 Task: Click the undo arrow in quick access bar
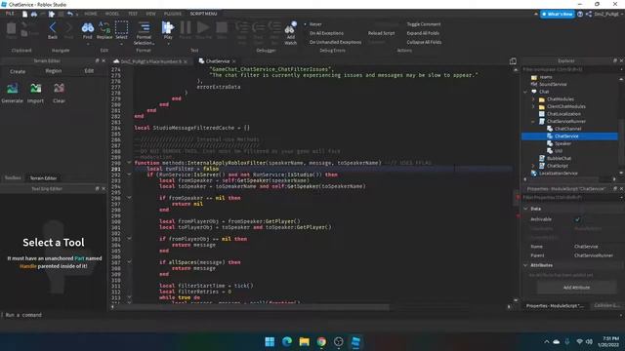point(69,14)
